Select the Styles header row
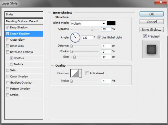Screen dimensions: 168x125 (x=24, y=15)
